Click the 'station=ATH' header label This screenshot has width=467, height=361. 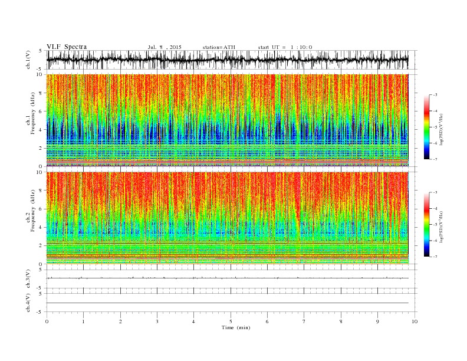pyautogui.click(x=219, y=47)
